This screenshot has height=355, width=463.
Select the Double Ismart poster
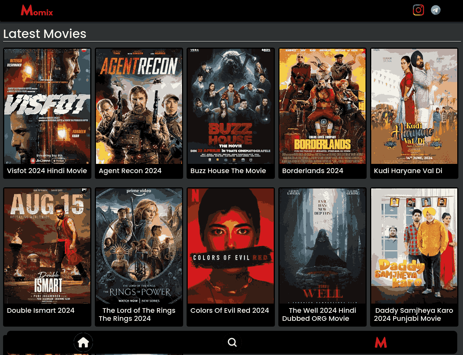tap(47, 246)
